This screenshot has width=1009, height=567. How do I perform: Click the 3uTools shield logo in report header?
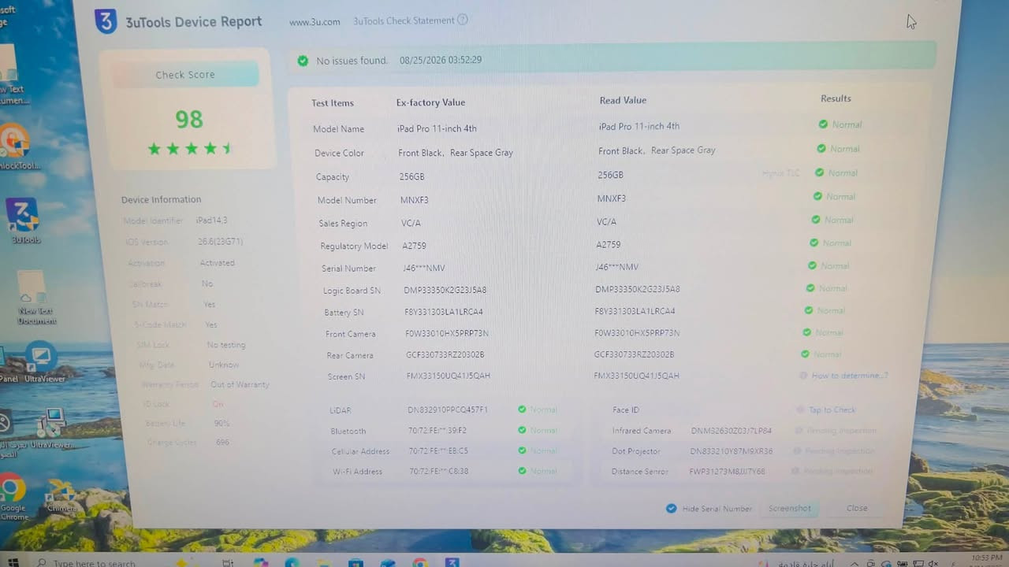106,21
